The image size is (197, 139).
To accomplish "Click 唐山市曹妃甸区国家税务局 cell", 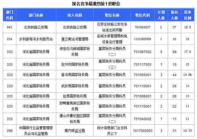I will click(x=75, y=119).
